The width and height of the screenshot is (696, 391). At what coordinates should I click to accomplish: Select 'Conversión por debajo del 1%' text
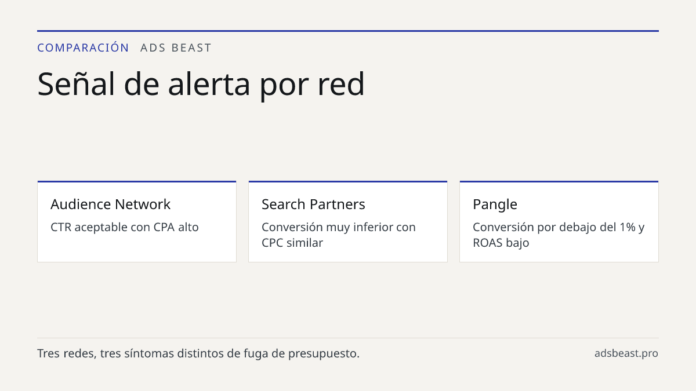tap(554, 227)
